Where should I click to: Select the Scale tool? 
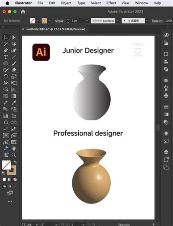coord(14,76)
